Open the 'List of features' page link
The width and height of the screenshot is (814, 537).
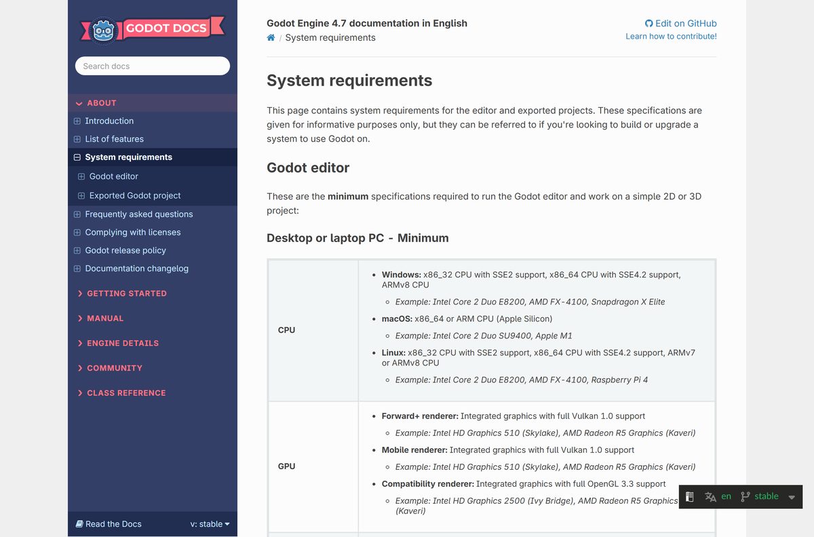click(x=114, y=139)
